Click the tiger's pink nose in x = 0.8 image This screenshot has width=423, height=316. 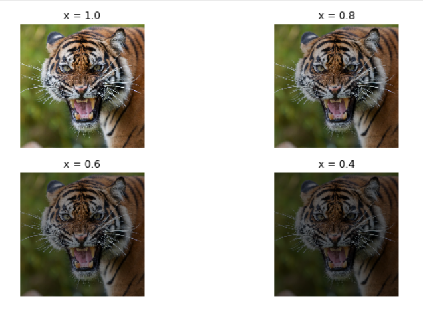pyautogui.click(x=335, y=90)
